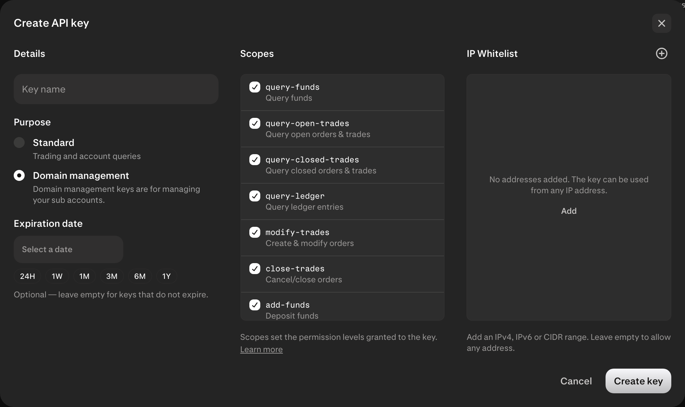Click the 'Query ledger entries' description

[x=304, y=207]
